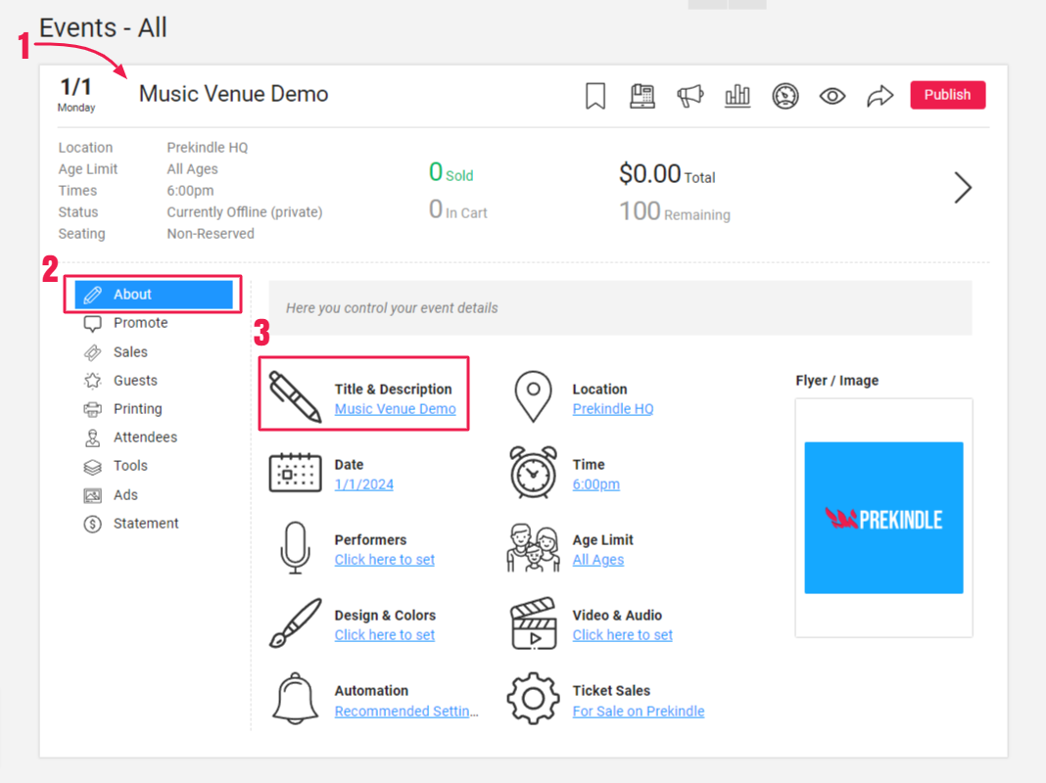Click the Prekindle flyer image thumbnail
This screenshot has width=1046, height=783.
883,518
